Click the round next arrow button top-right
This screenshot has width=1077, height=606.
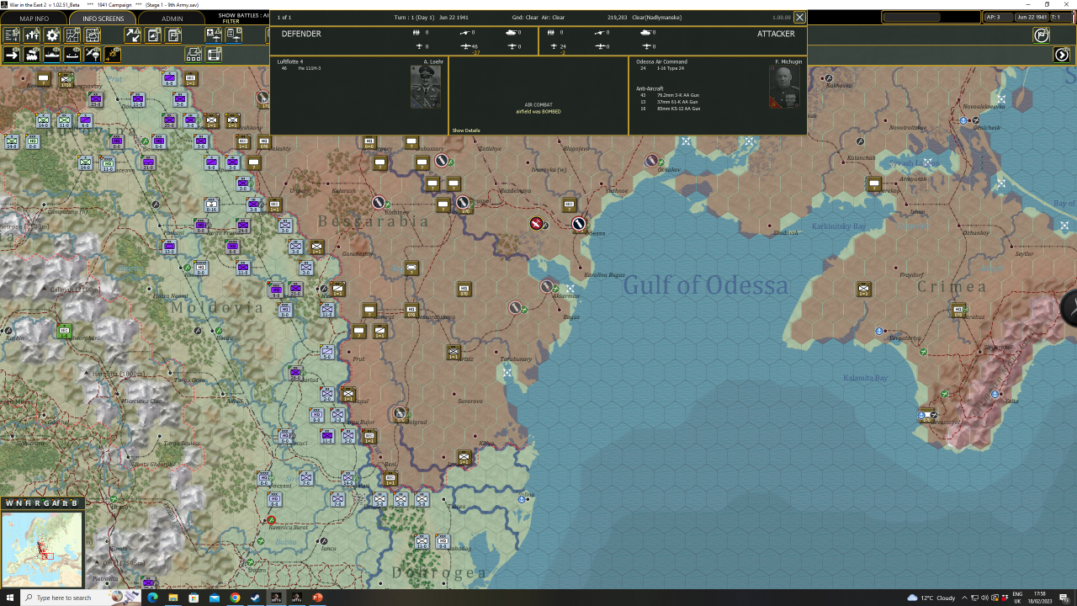pos(1062,55)
